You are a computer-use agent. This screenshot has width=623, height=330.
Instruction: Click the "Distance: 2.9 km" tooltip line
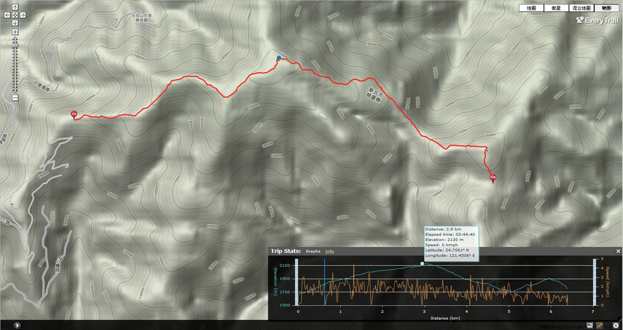pos(443,229)
